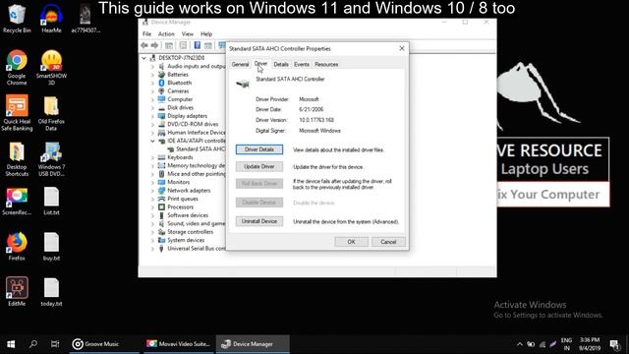This screenshot has width=629, height=354.
Task: Collapse the IDE ATA/ATAPI controllers node
Action: (x=152, y=141)
